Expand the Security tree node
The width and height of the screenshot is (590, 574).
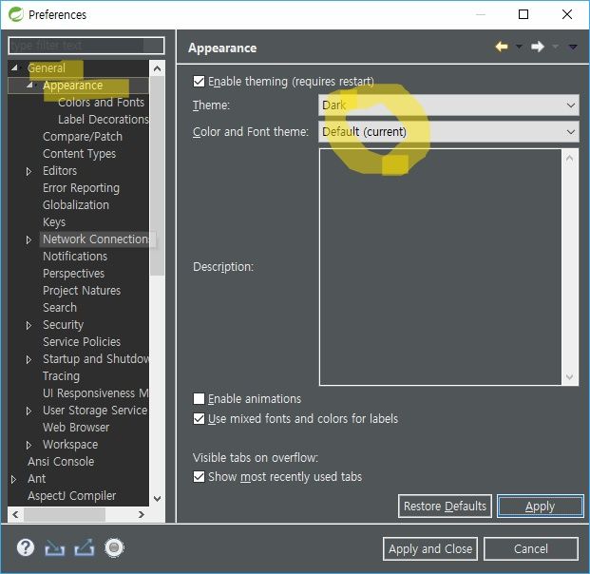click(29, 325)
